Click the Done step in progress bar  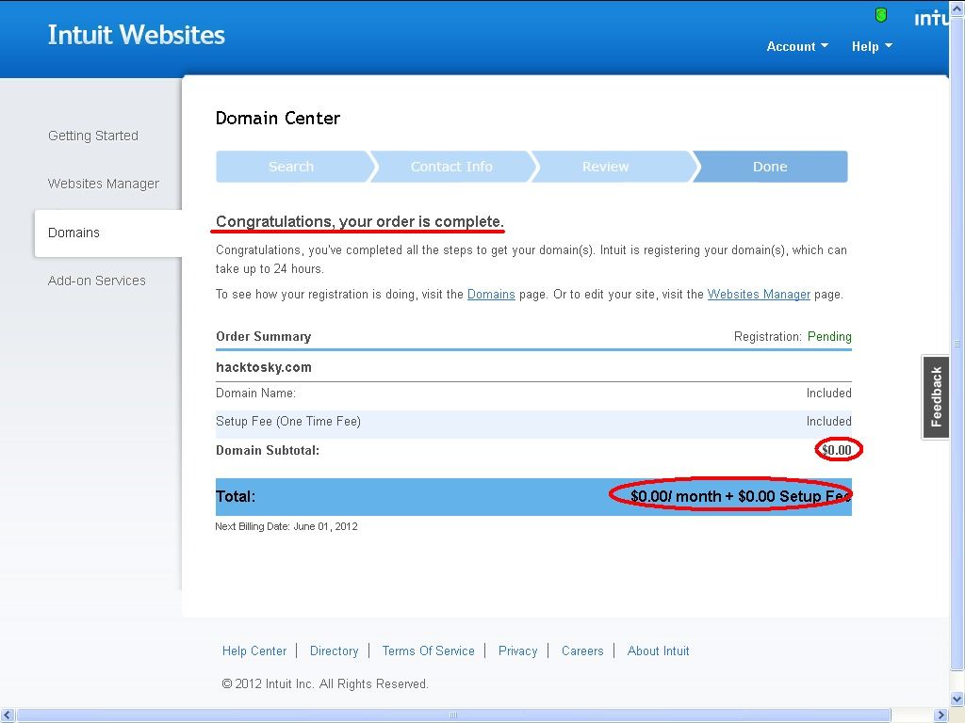coord(770,167)
